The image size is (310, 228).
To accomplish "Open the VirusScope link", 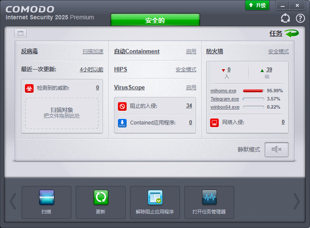I will [x=129, y=87].
